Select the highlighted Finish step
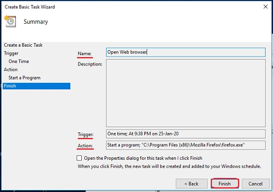Screen dimensions: 273x192 [x=37, y=86]
